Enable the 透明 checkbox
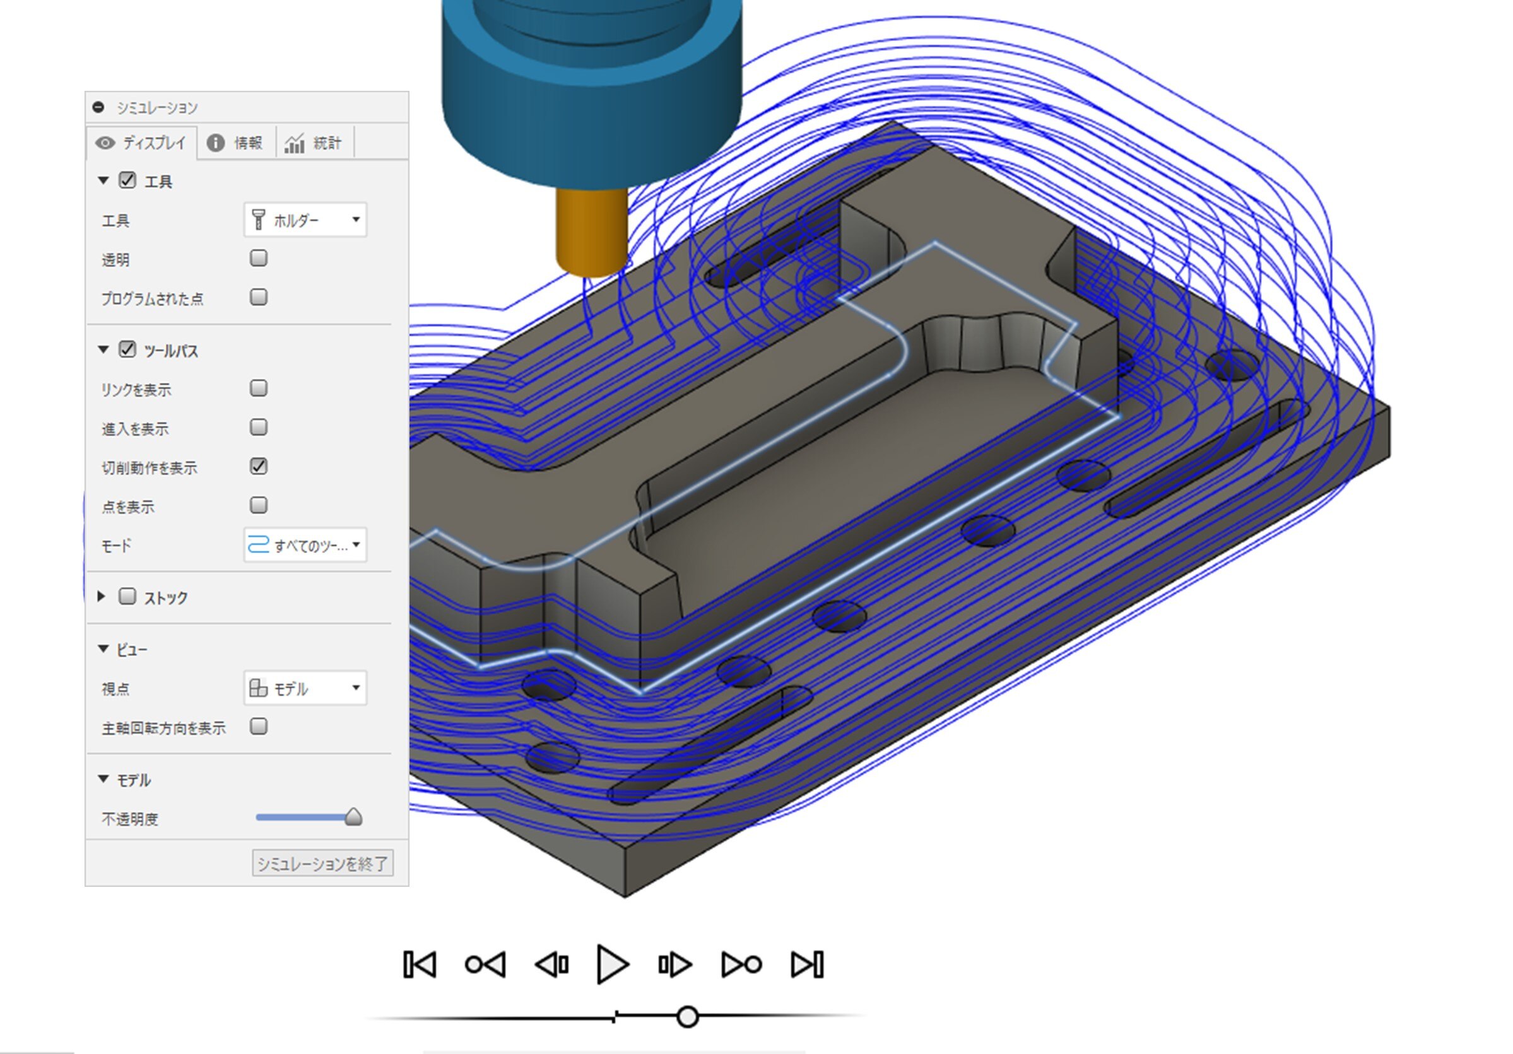The image size is (1513, 1054). coord(258,258)
